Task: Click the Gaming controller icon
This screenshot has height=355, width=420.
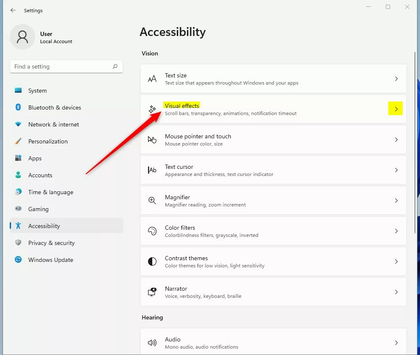Action: [18, 209]
